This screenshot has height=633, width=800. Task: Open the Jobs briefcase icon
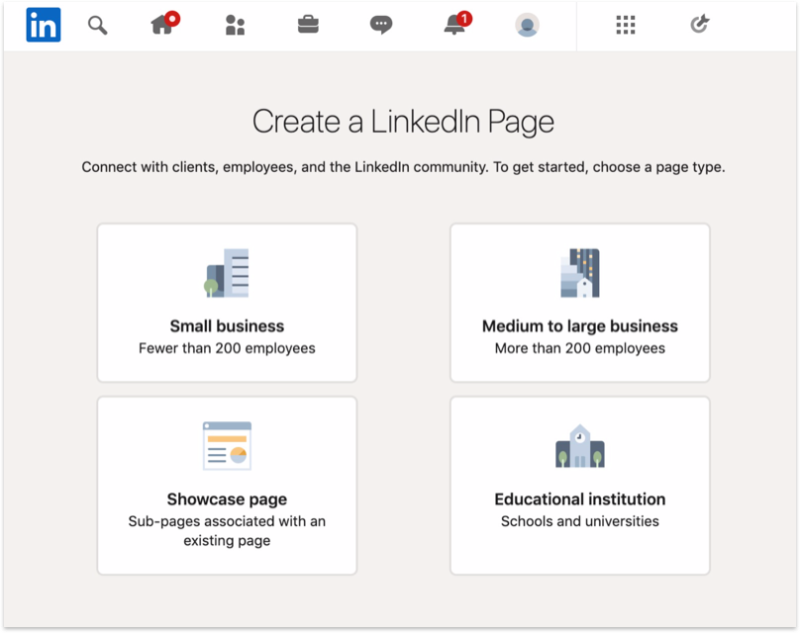coord(308,25)
